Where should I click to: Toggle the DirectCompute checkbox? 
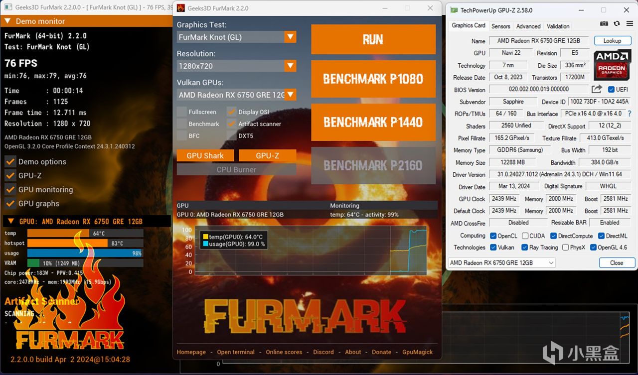point(553,236)
